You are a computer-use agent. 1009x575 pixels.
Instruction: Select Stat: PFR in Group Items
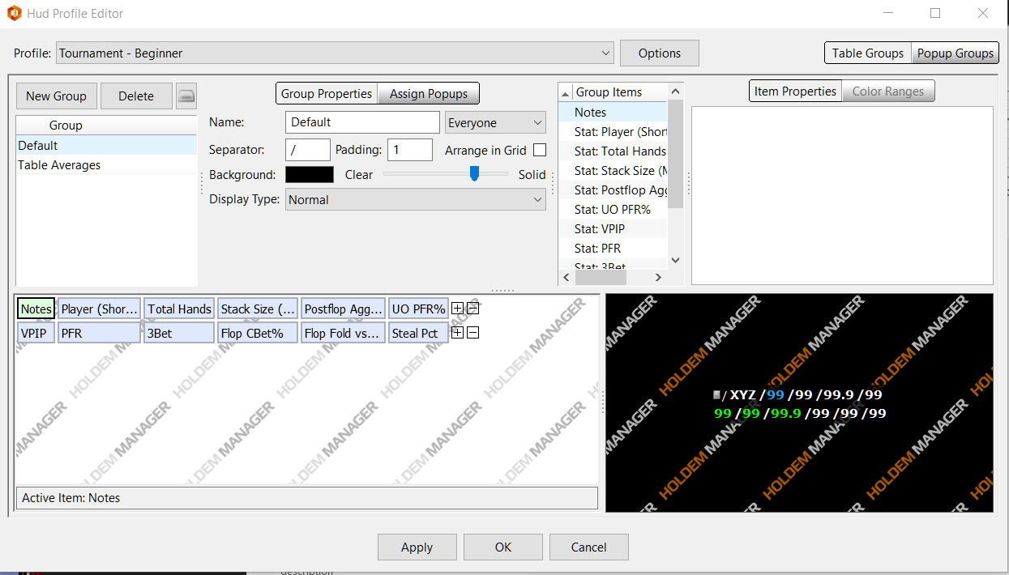point(614,249)
